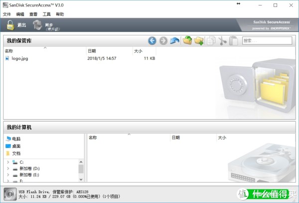Minimize the SecureAccess window
The width and height of the screenshot is (299, 203).
[x=260, y=5]
